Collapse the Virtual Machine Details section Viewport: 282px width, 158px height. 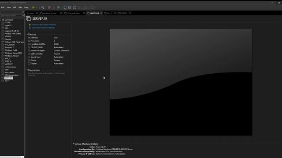(x=74, y=144)
